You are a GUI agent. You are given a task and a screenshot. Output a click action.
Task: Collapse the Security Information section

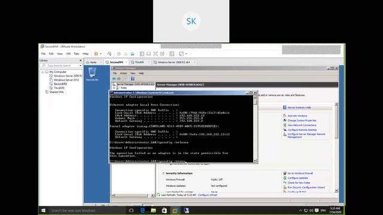(163, 173)
